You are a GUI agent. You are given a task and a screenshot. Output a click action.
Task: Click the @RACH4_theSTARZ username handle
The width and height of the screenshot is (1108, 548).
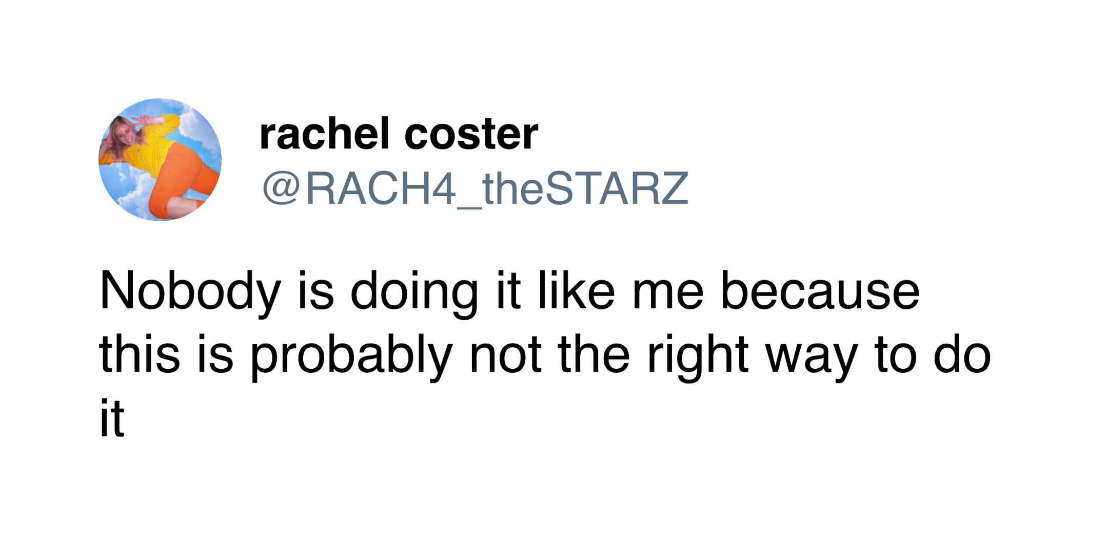475,188
